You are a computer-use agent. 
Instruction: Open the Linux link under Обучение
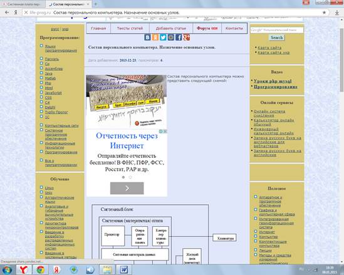click(x=49, y=188)
